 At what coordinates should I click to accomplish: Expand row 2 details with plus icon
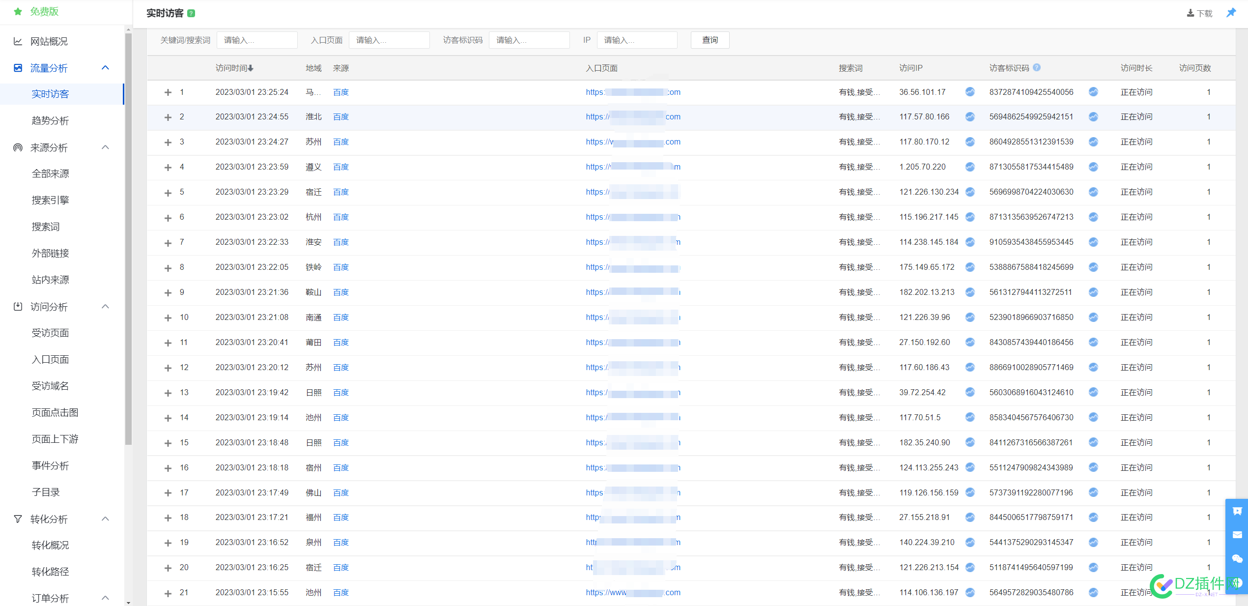[x=168, y=117]
